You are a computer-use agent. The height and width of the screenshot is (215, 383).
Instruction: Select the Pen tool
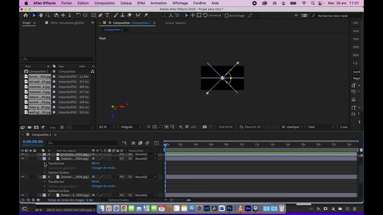pyautogui.click(x=101, y=15)
